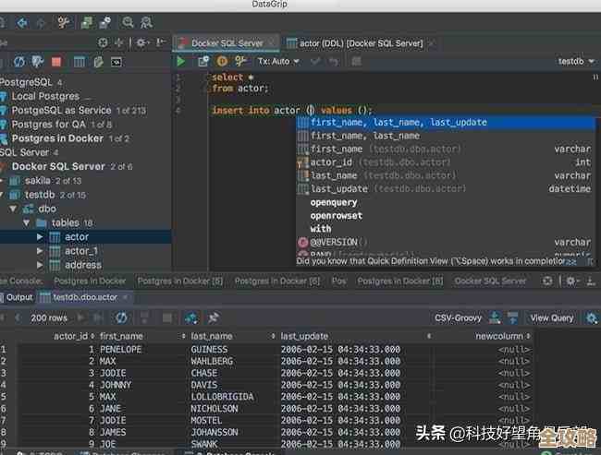This screenshot has width=601, height=455.
Task: Open the CSV-Groovy data extractor dropdown
Action: (x=458, y=318)
